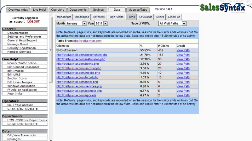This screenshot has height=141, width=252.
Task: Open the logmein.php link
Action: pos(79,91)
